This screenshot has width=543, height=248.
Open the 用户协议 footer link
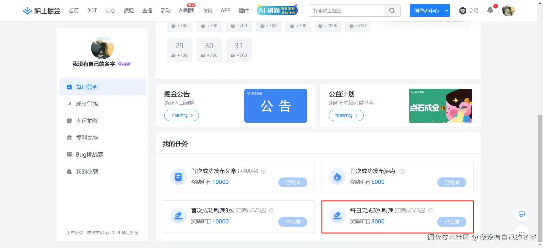coord(75,232)
